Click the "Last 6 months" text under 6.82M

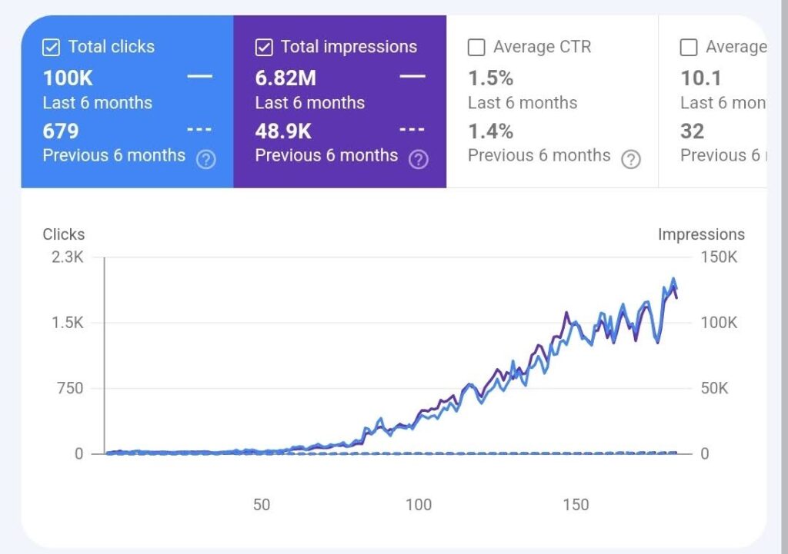click(x=309, y=103)
